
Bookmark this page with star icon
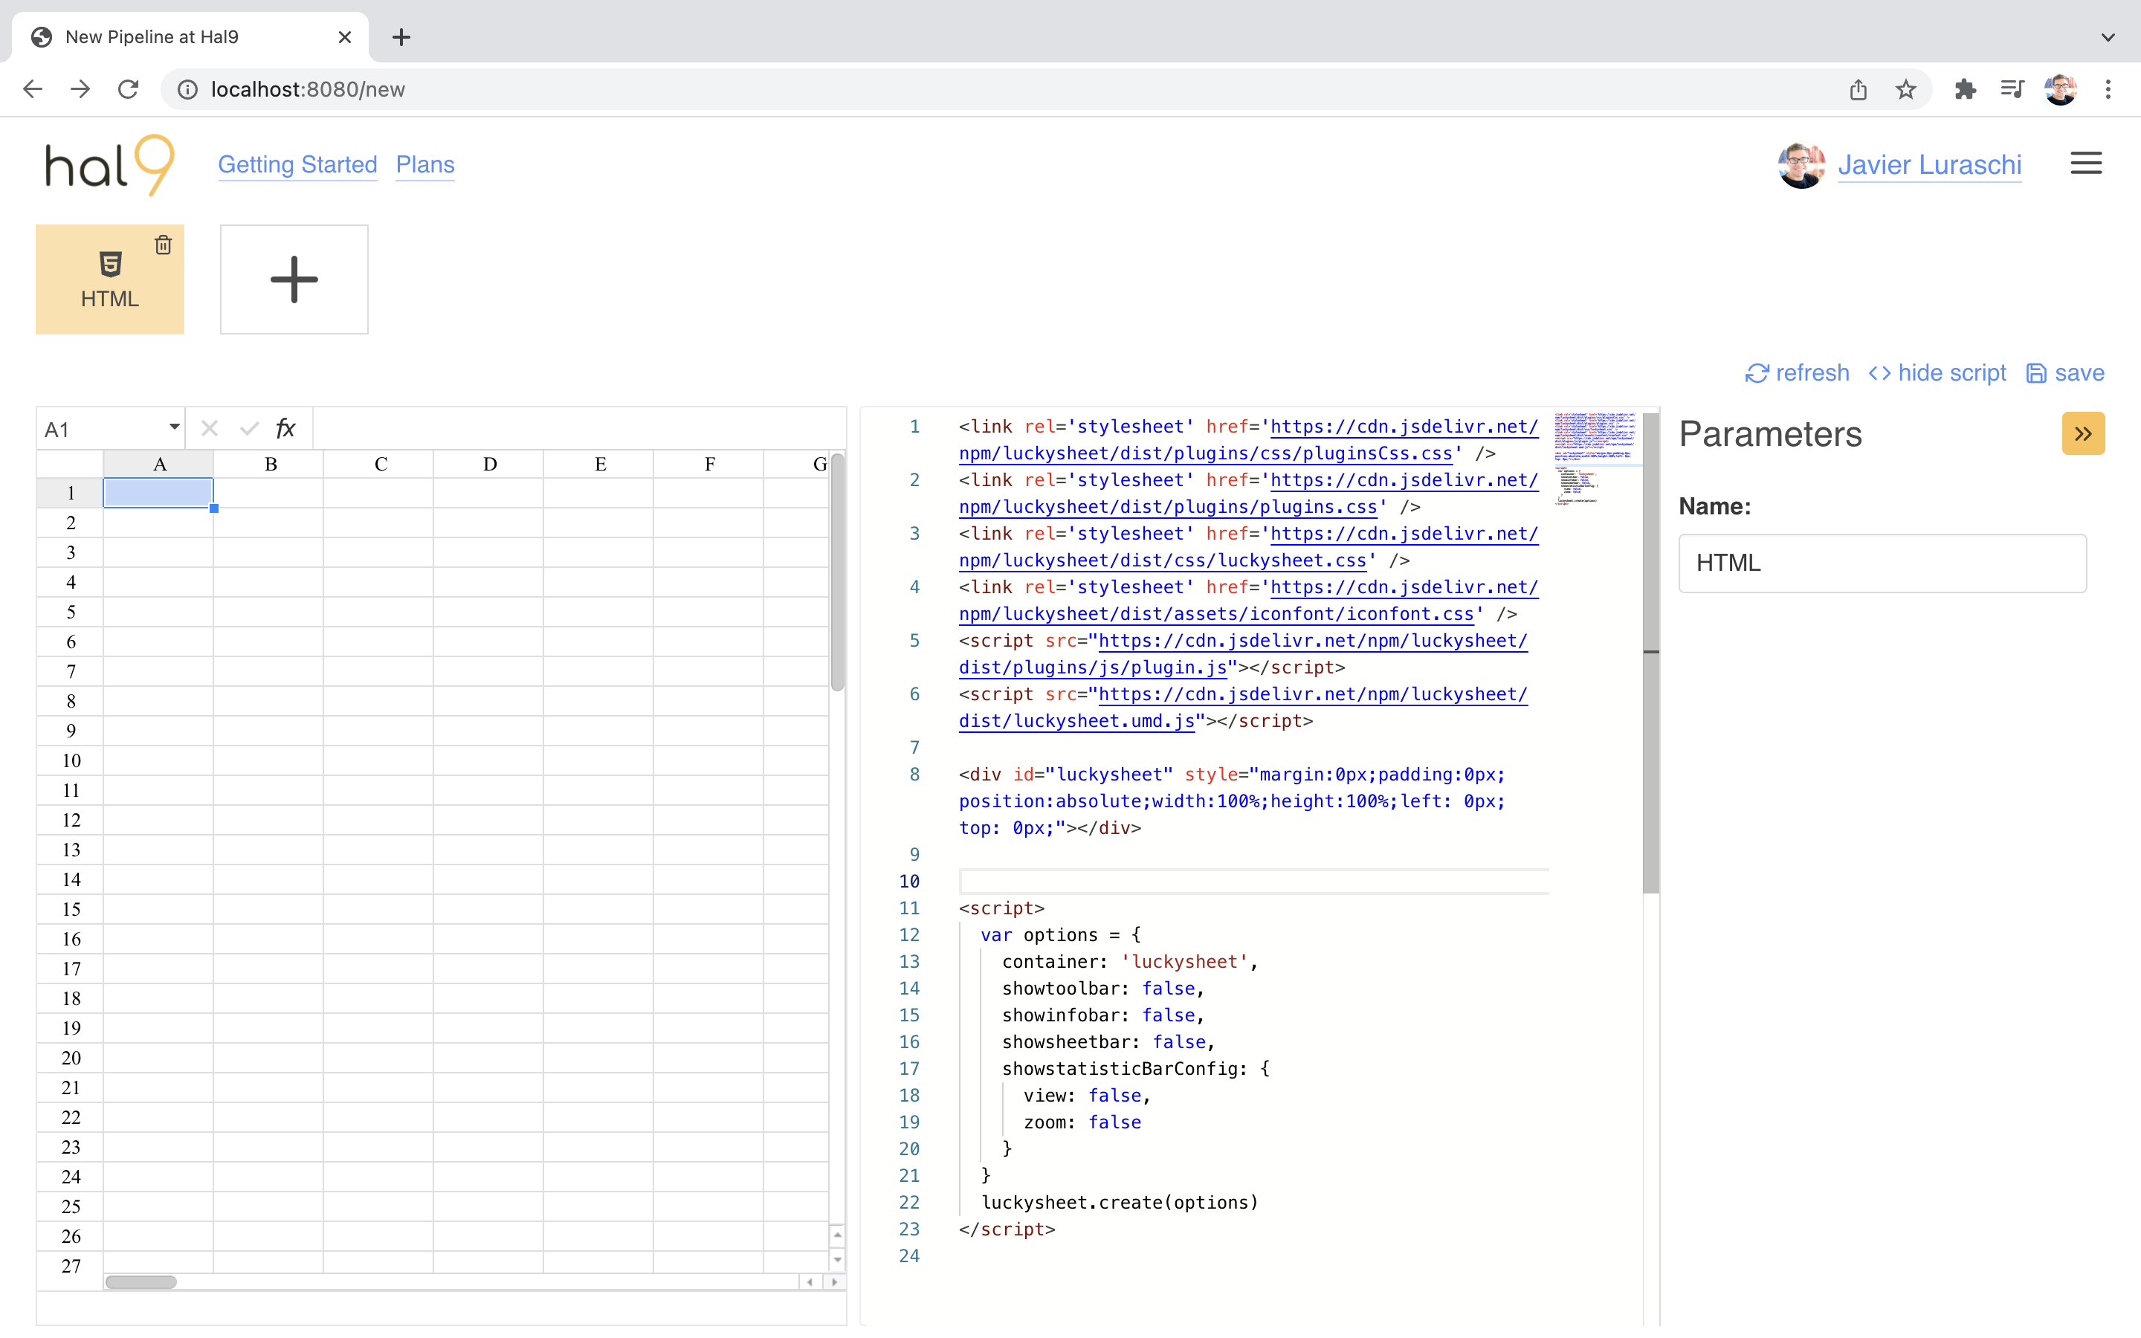[x=1905, y=89]
